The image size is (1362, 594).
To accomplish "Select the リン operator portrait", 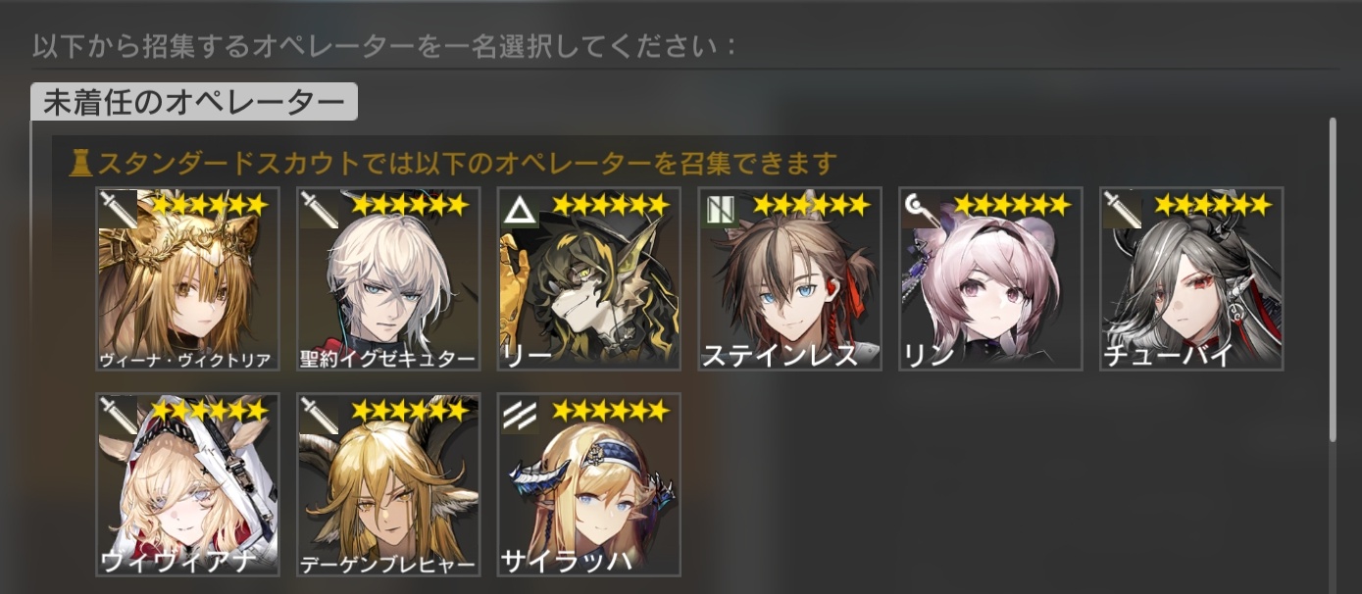I will (990, 279).
